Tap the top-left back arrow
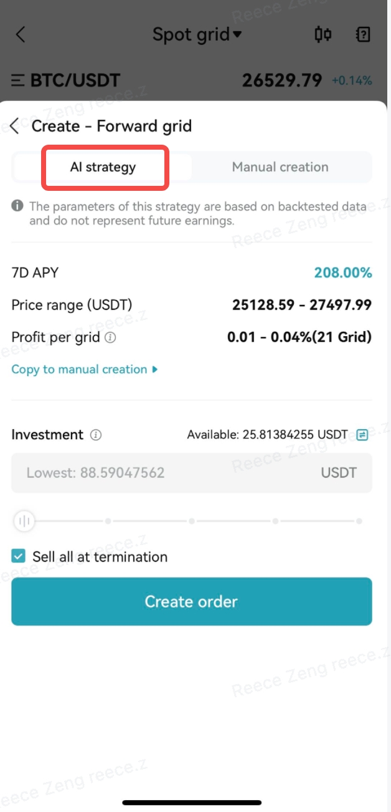The height and width of the screenshot is (812, 391). click(21, 34)
